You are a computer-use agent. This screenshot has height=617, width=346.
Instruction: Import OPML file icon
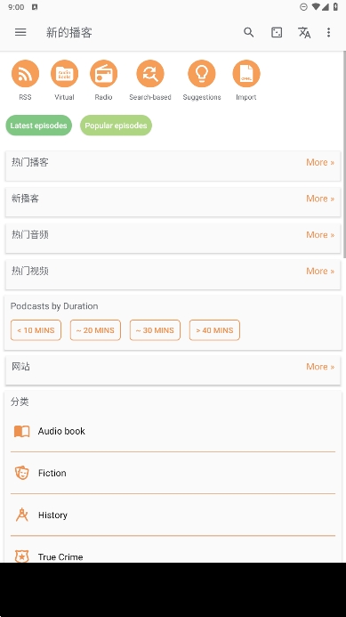pos(246,74)
